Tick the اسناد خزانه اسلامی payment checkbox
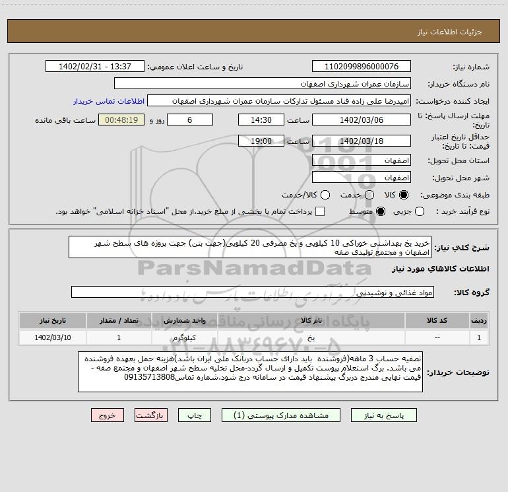The image size is (508, 492). point(320,211)
